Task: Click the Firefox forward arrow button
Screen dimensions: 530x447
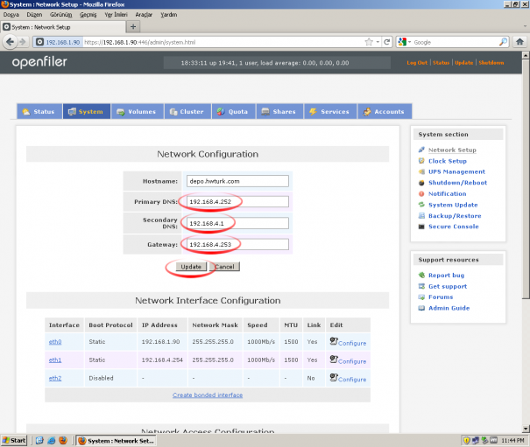Action: point(23,42)
